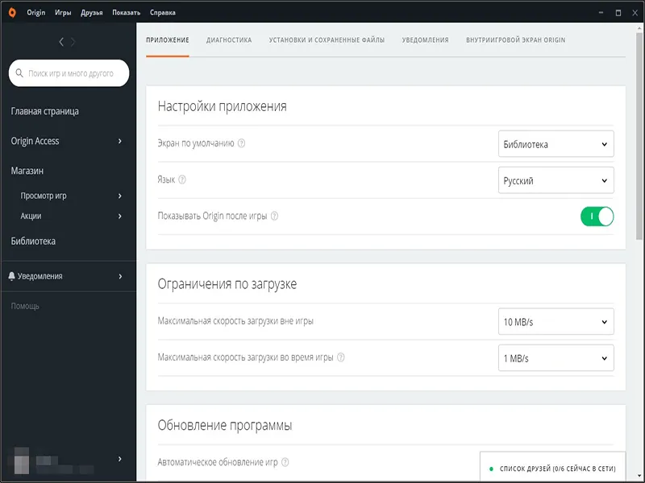Open the Игры menu in menu bar
The image size is (645, 483).
[63, 13]
